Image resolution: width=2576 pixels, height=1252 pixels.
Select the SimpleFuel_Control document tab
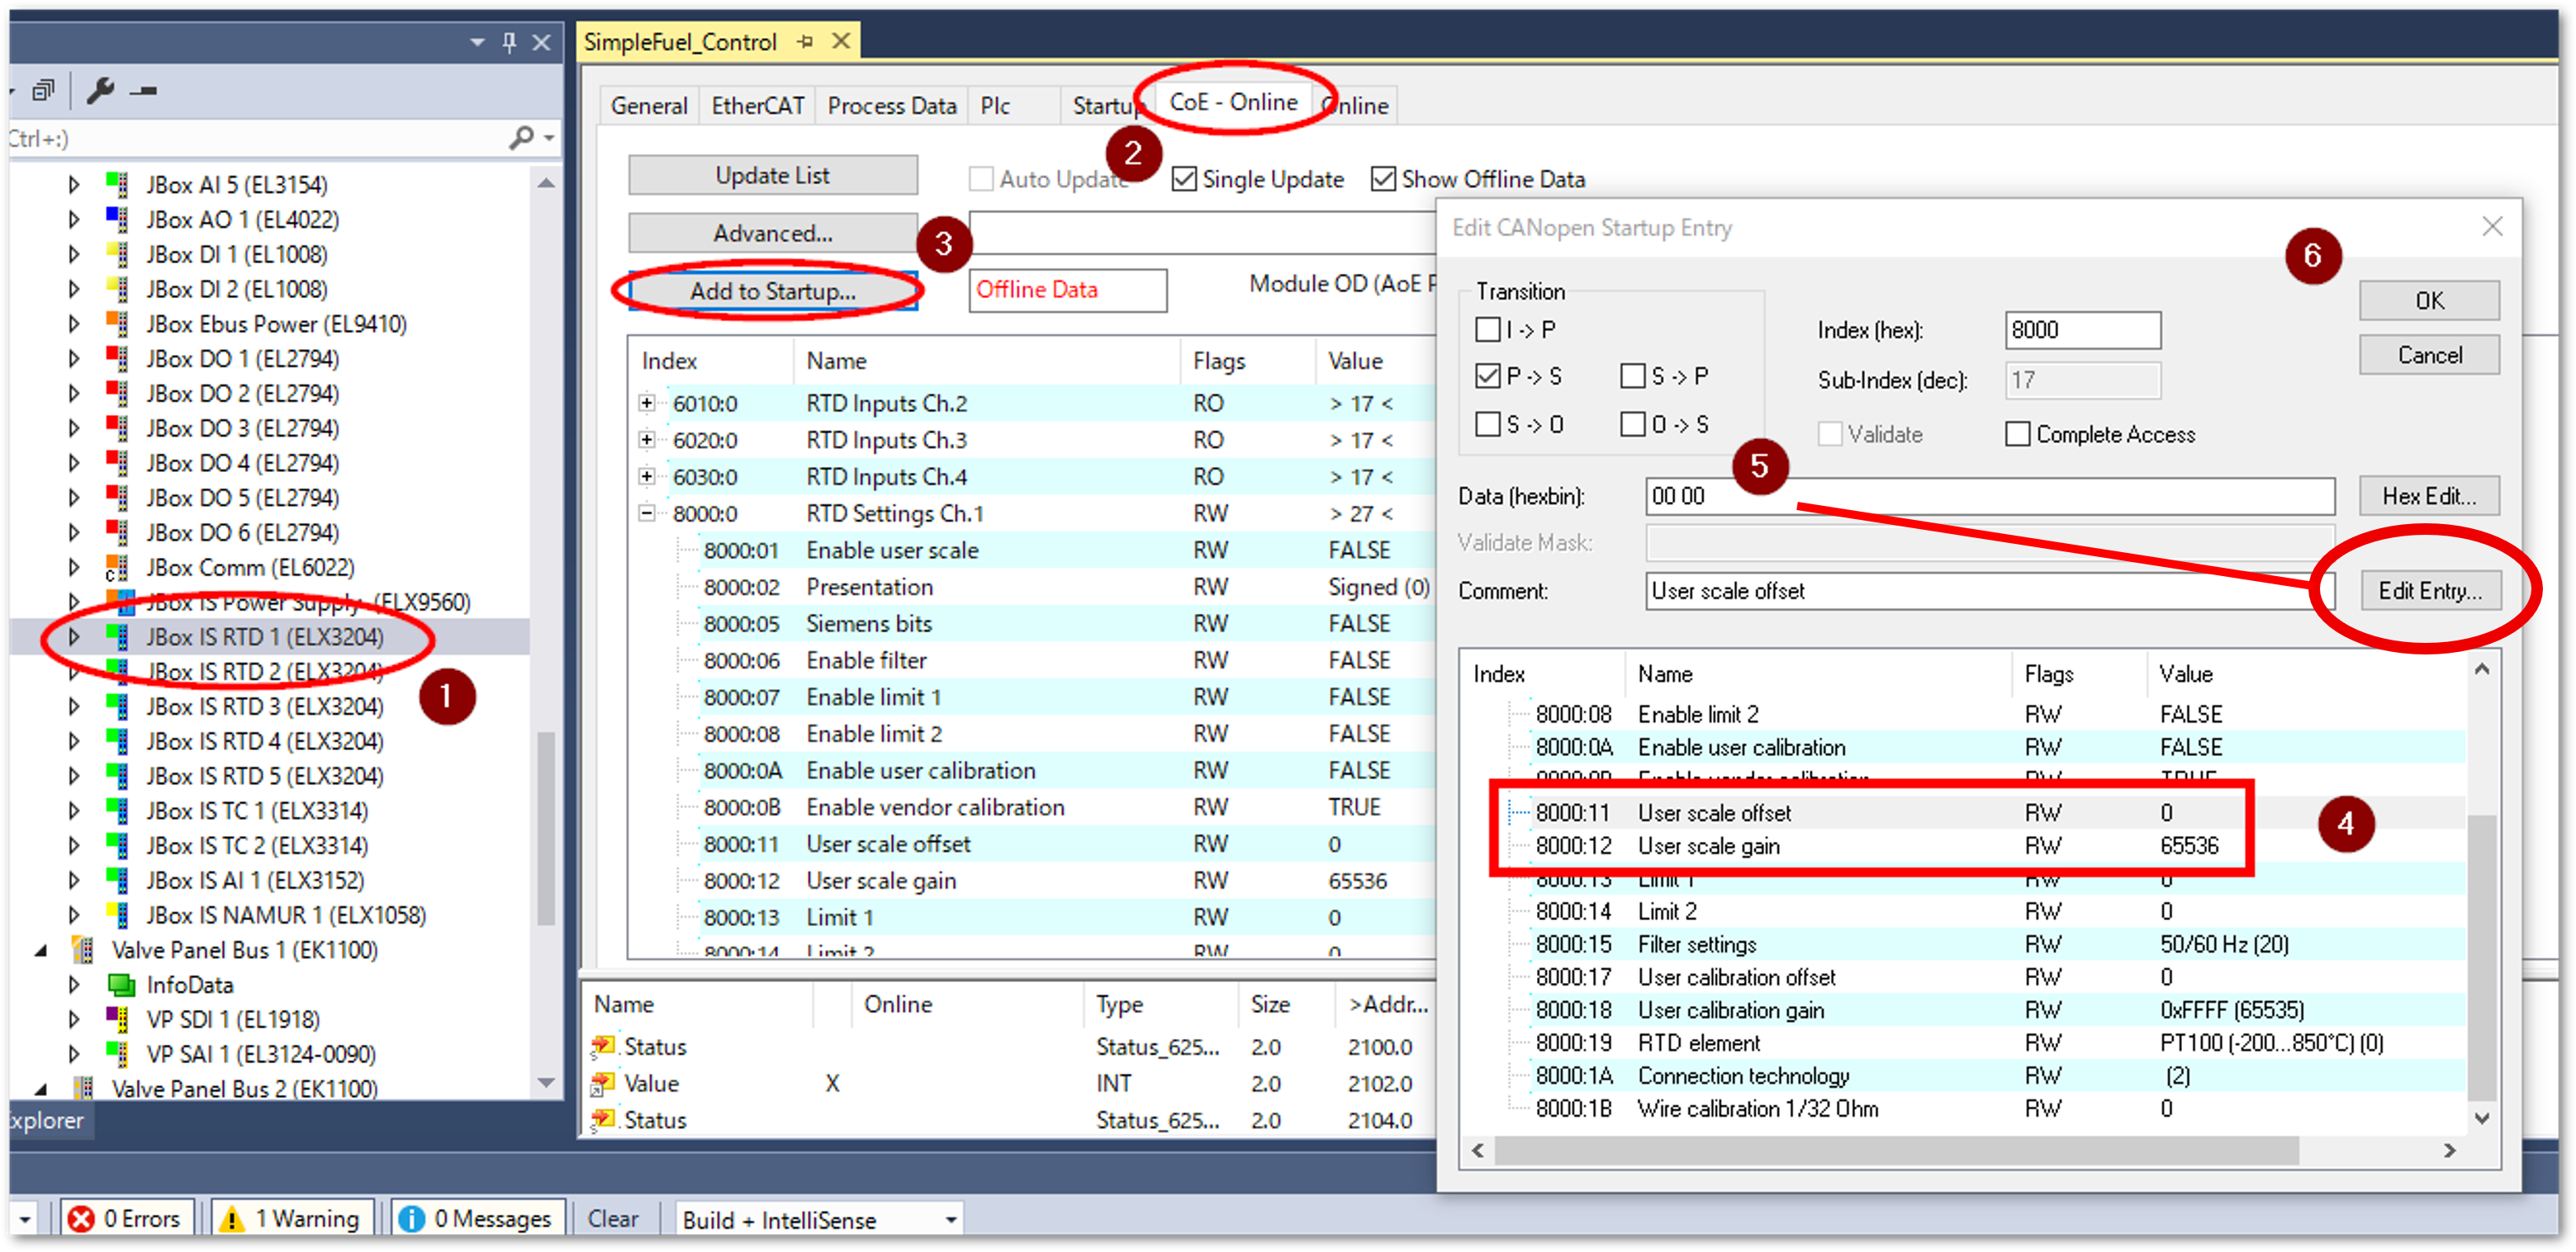pos(680,42)
